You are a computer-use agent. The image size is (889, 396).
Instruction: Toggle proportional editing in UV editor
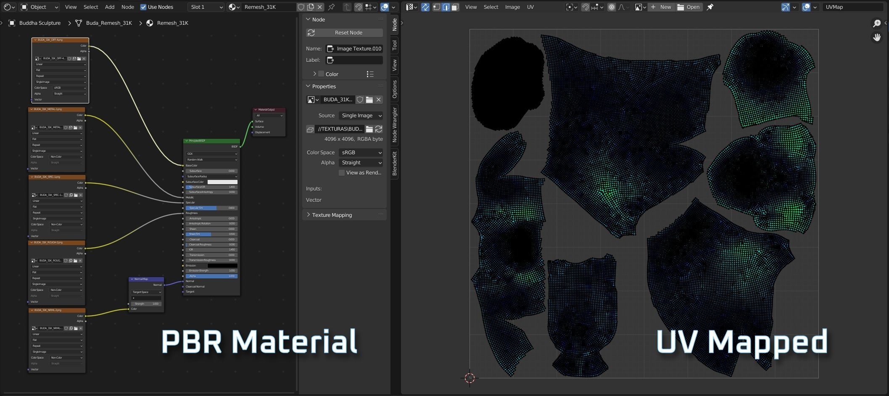tap(612, 7)
